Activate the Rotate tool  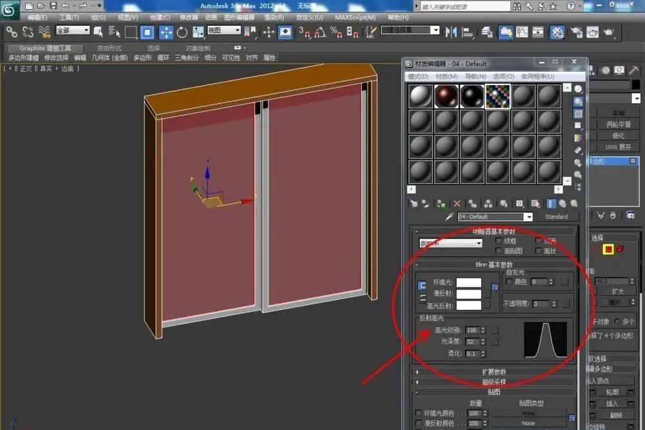[182, 32]
